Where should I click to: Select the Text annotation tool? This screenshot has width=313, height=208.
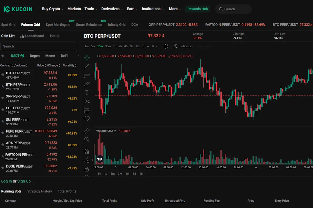(87, 93)
